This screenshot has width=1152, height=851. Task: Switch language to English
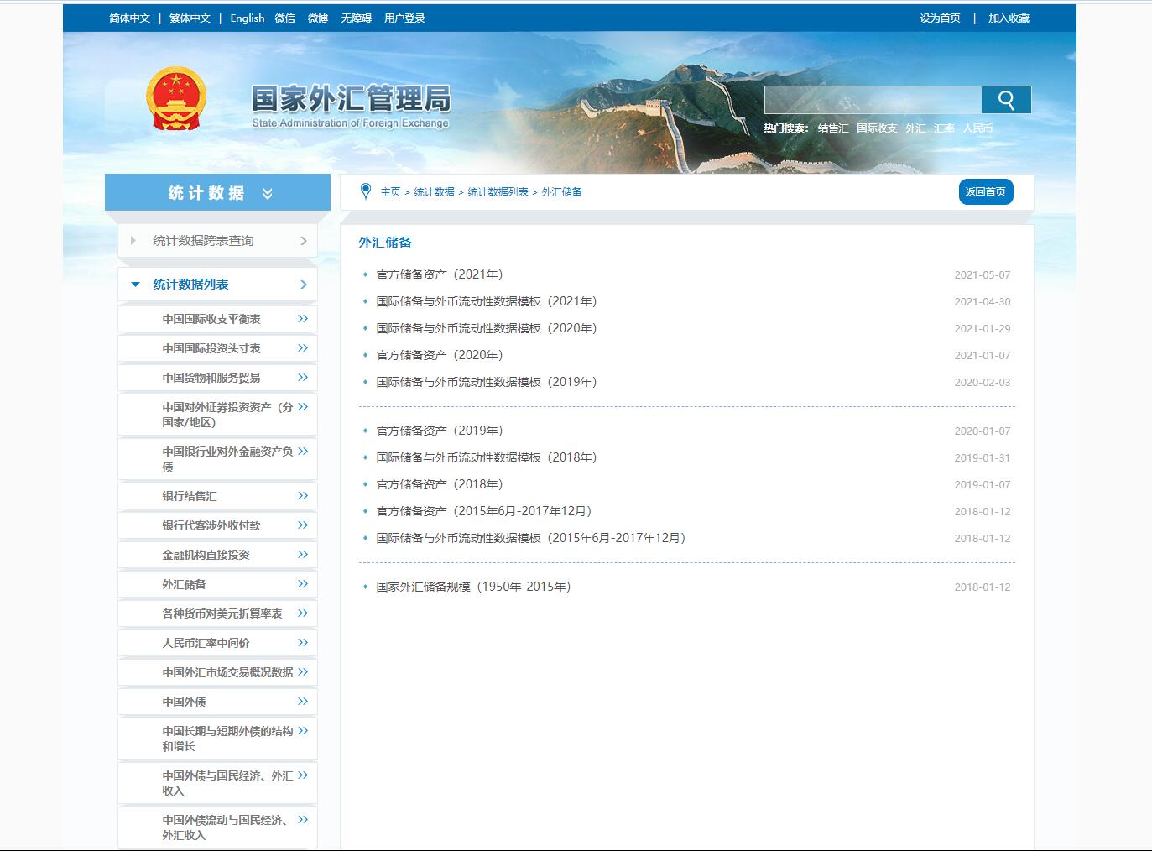coord(247,18)
